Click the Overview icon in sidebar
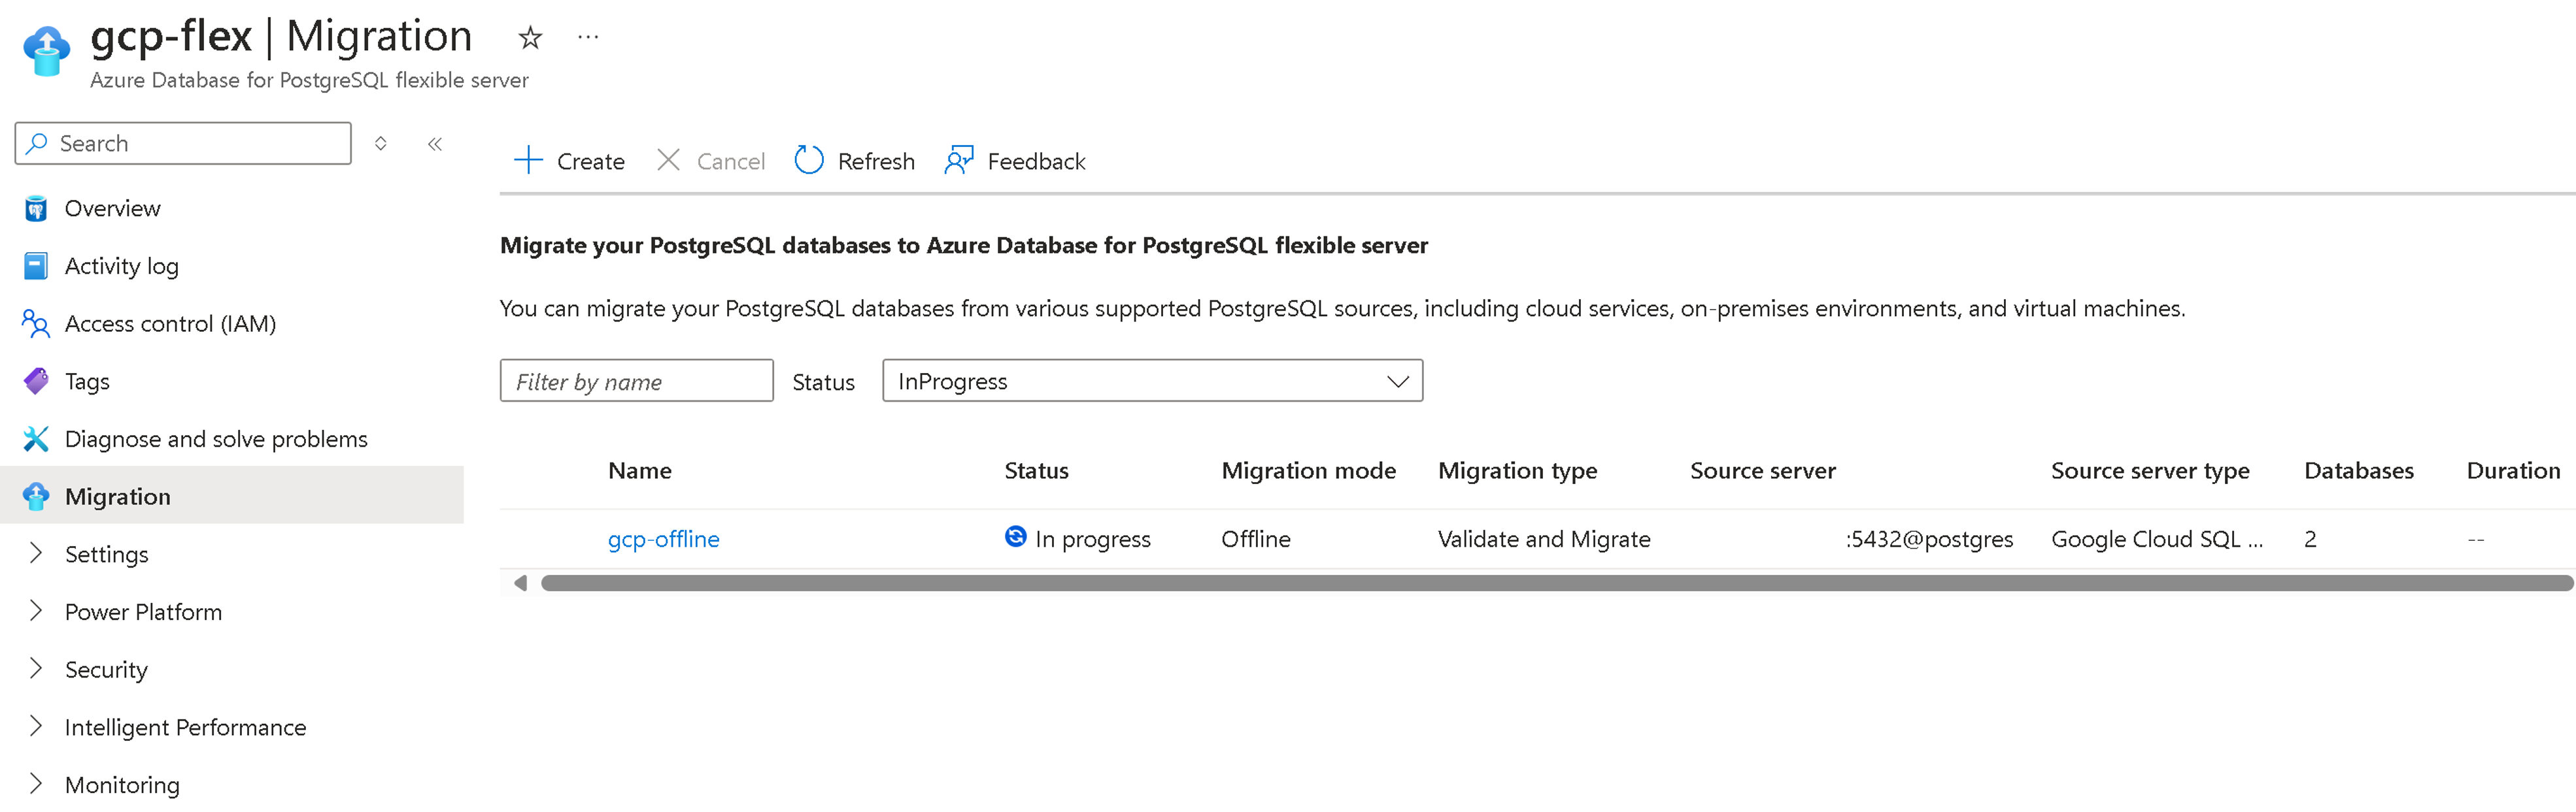2576x812 pixels. click(x=36, y=209)
